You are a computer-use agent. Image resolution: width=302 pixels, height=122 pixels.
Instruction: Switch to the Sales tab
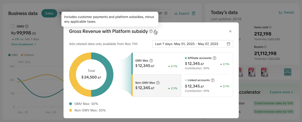pos(49,13)
